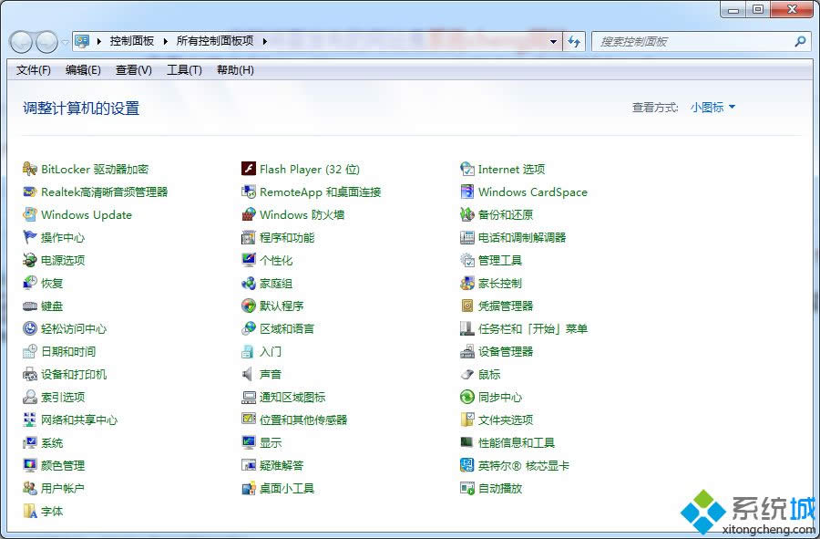Click the 控制面板 breadcrumb segment
820x539 pixels.
132,41
